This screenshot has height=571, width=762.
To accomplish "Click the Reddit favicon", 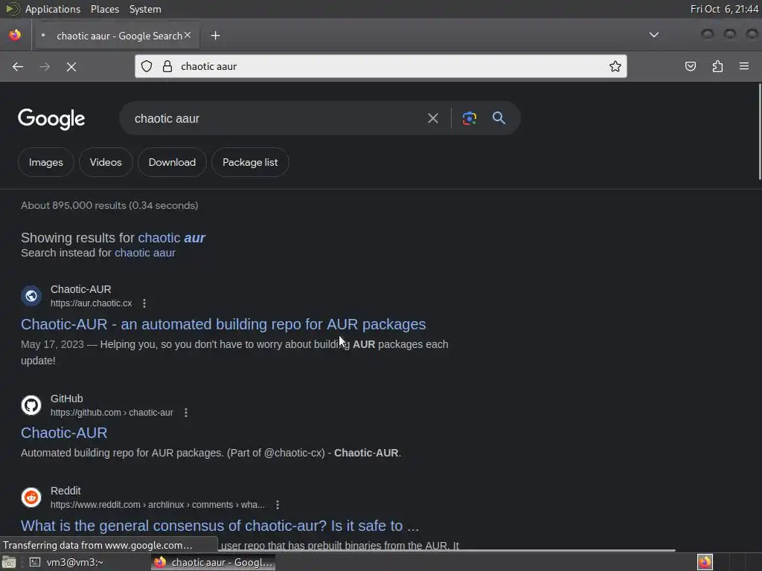I will [31, 497].
